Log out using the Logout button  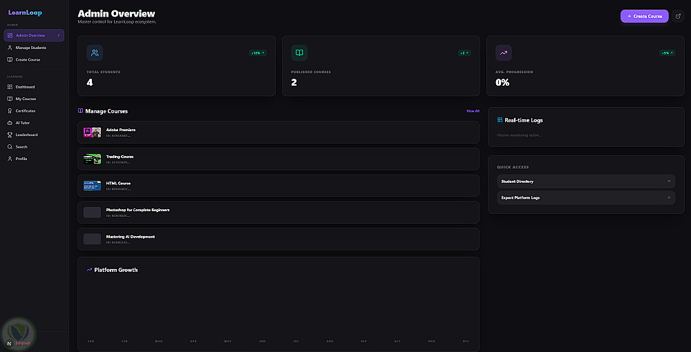(23, 343)
